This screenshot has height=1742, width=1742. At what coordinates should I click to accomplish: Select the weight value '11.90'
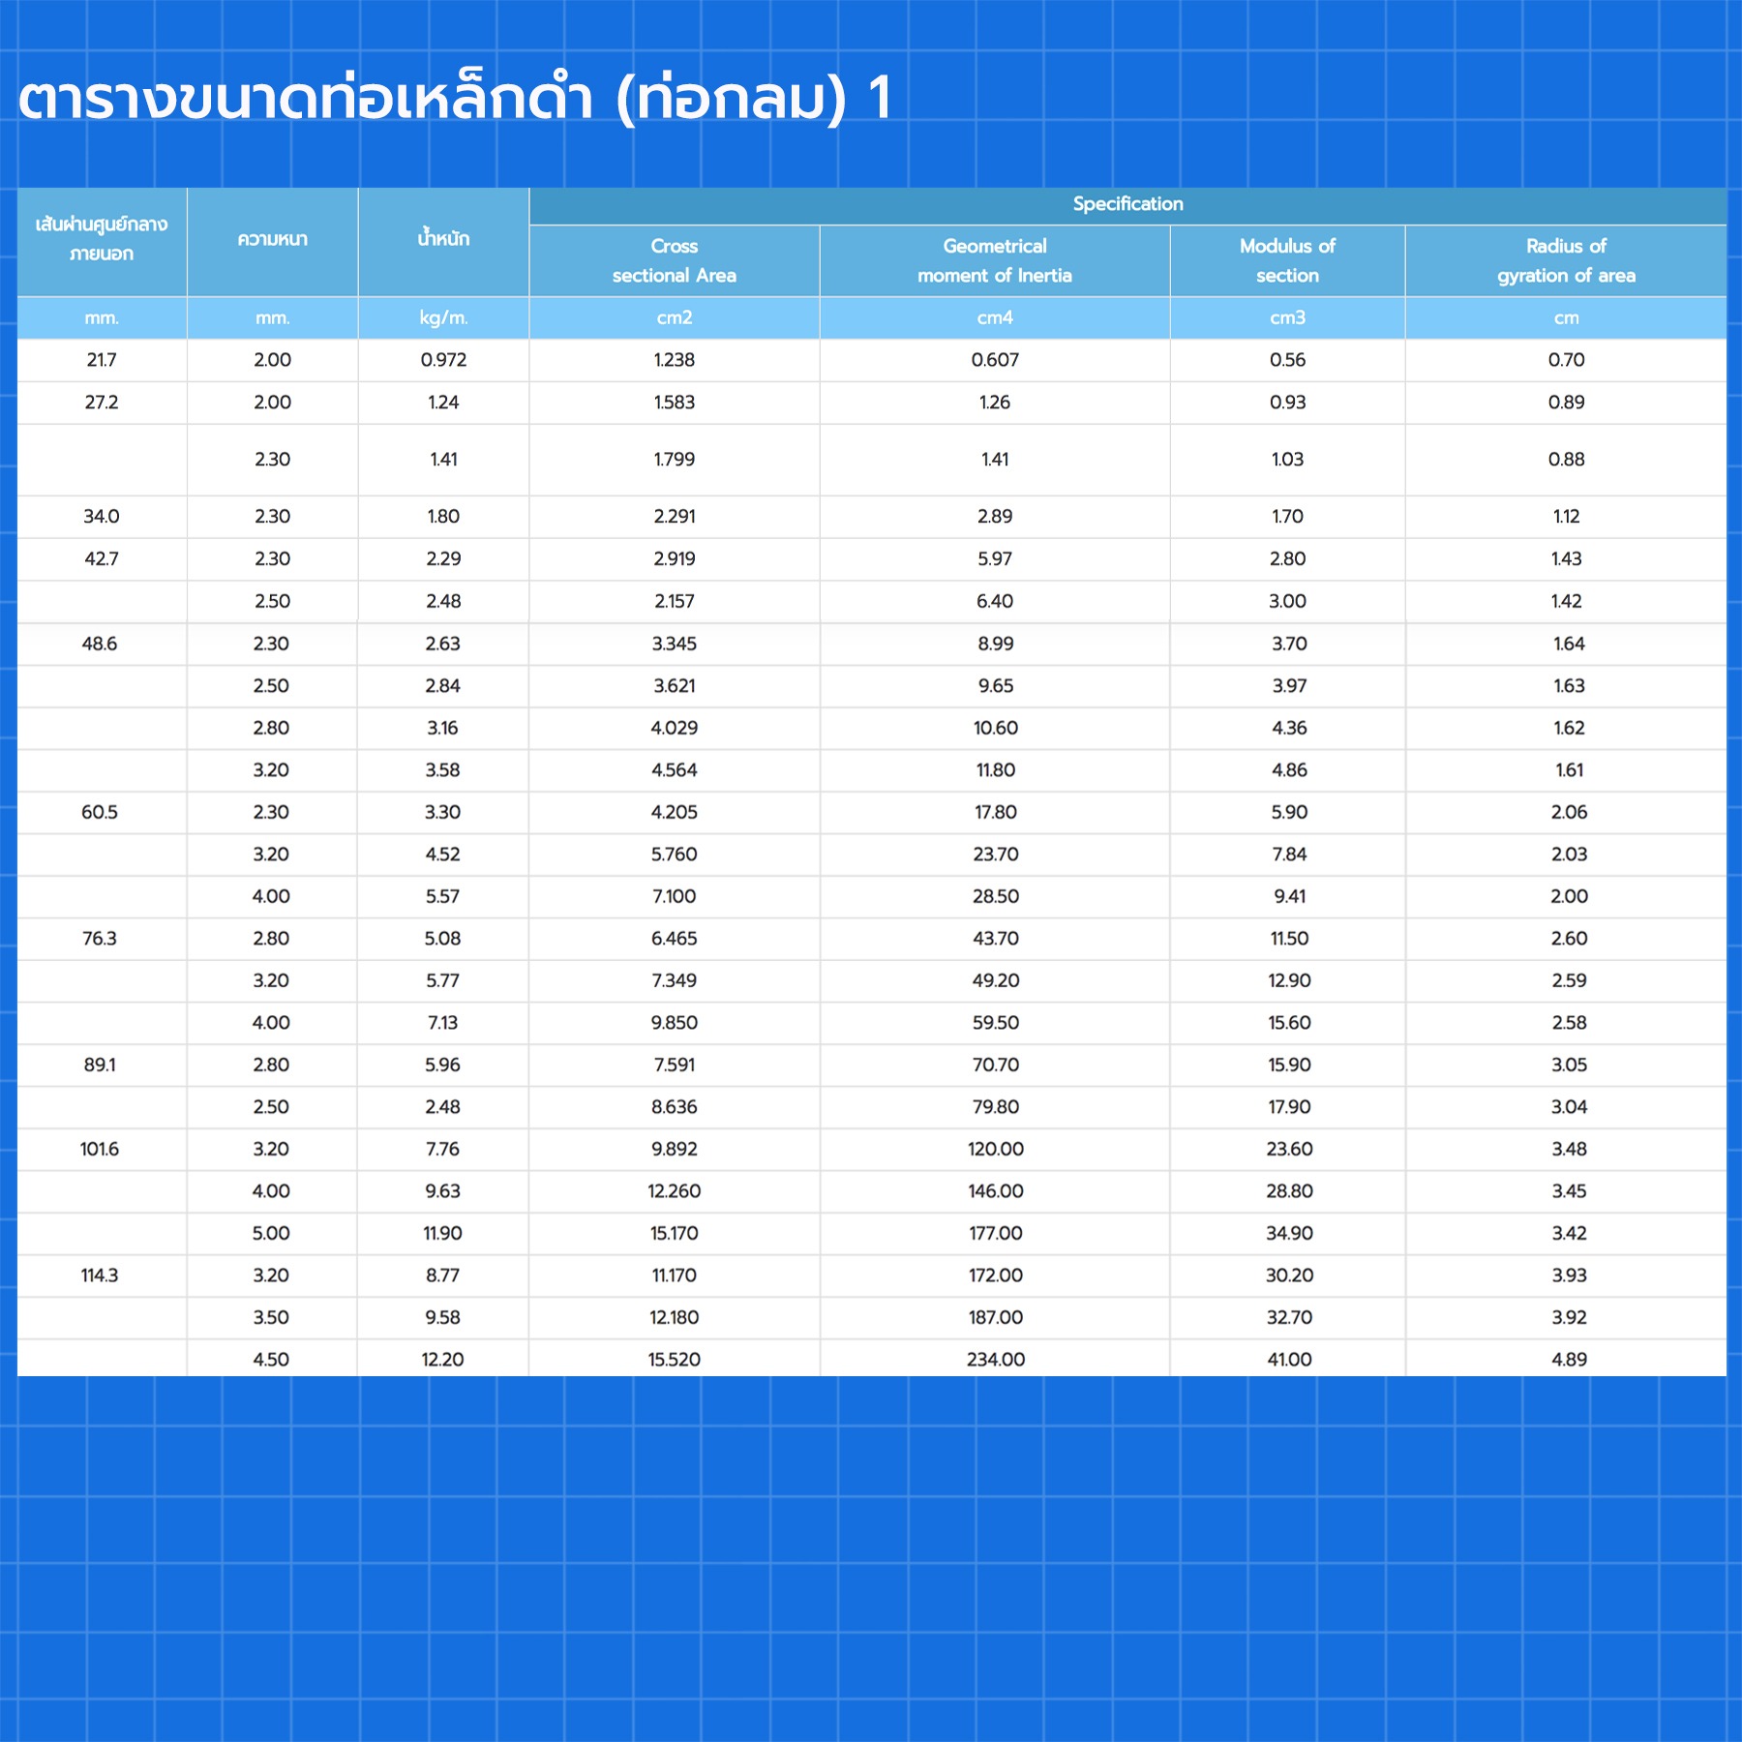442,1234
